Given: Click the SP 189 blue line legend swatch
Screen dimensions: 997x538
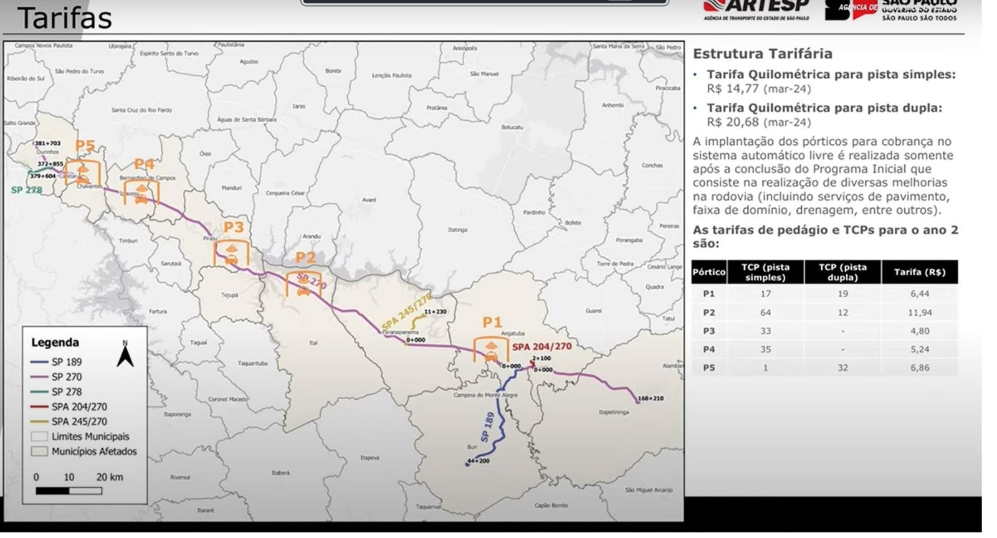Looking at the screenshot, I should pos(39,362).
